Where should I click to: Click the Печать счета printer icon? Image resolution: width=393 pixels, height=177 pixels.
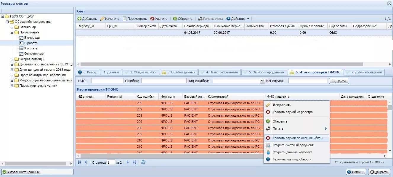point(200,19)
